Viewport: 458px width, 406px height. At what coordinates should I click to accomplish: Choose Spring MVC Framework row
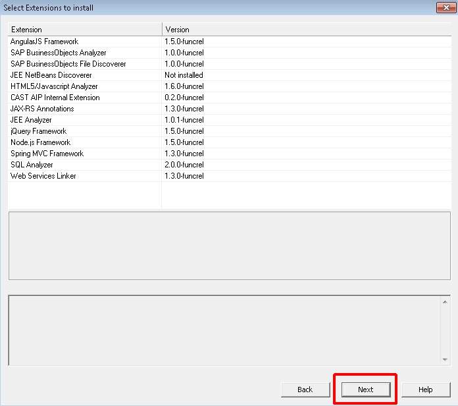230,154
